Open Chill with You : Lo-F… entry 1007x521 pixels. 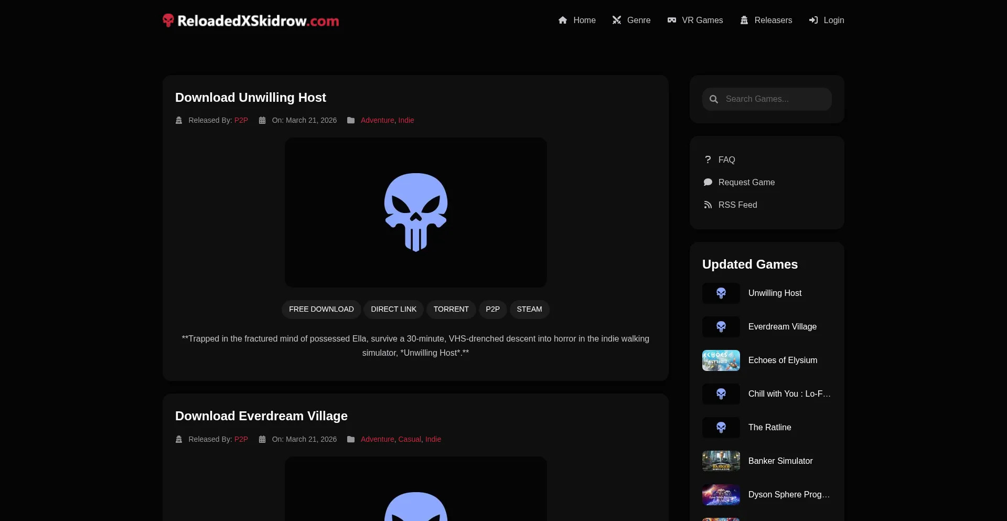pos(789,394)
